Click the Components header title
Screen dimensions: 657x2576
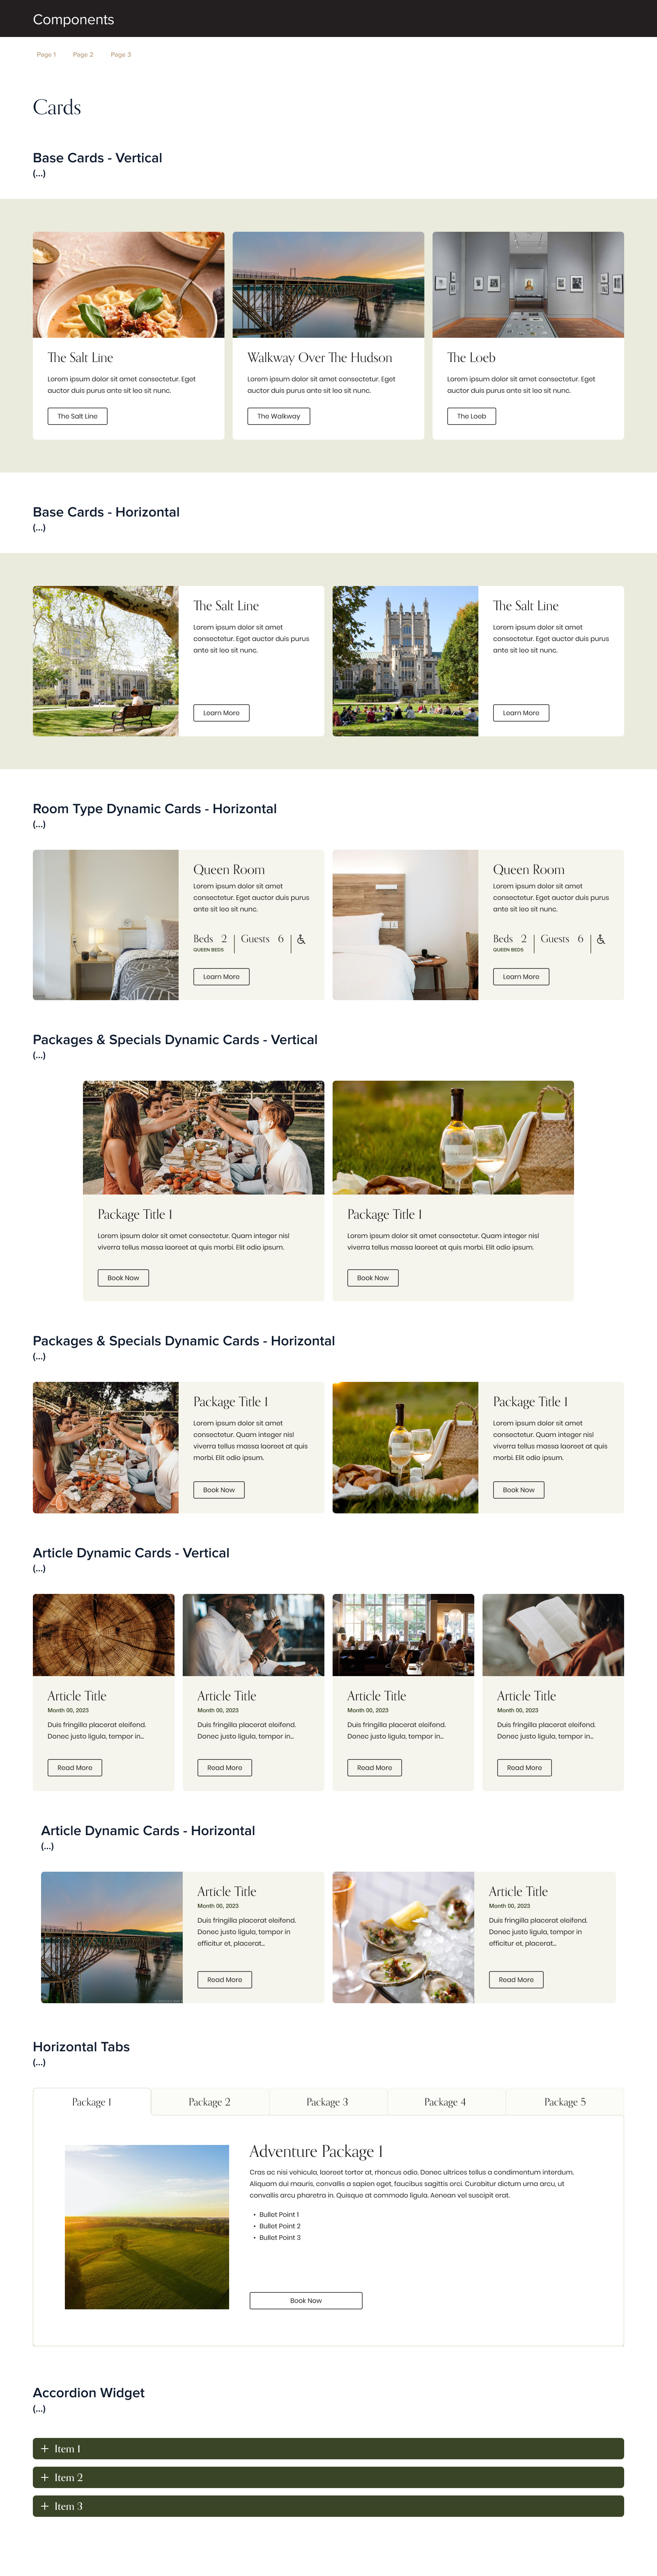pyautogui.click(x=73, y=19)
